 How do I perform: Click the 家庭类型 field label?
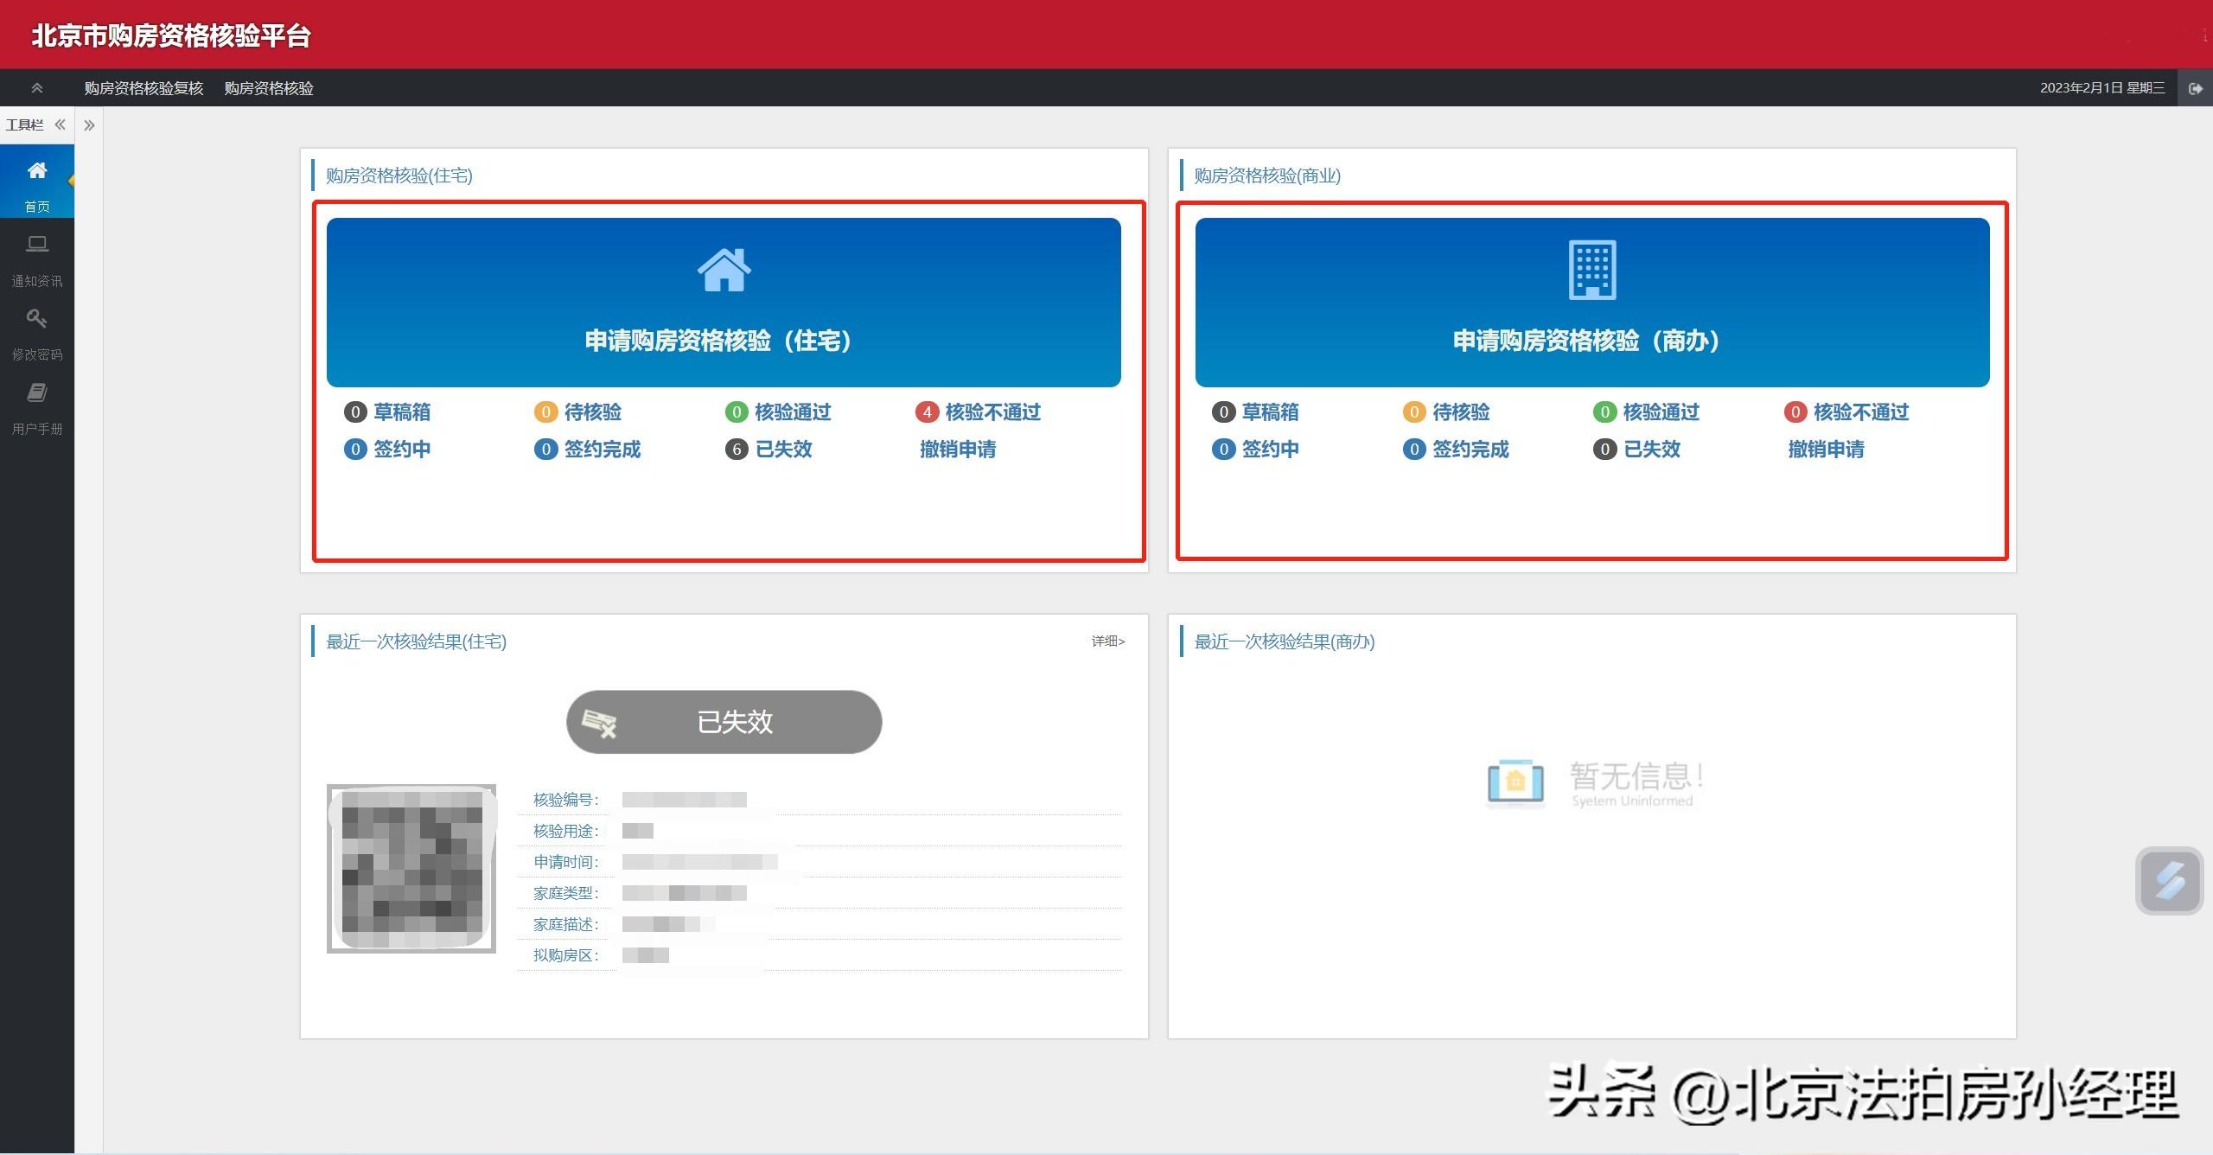[x=566, y=894]
